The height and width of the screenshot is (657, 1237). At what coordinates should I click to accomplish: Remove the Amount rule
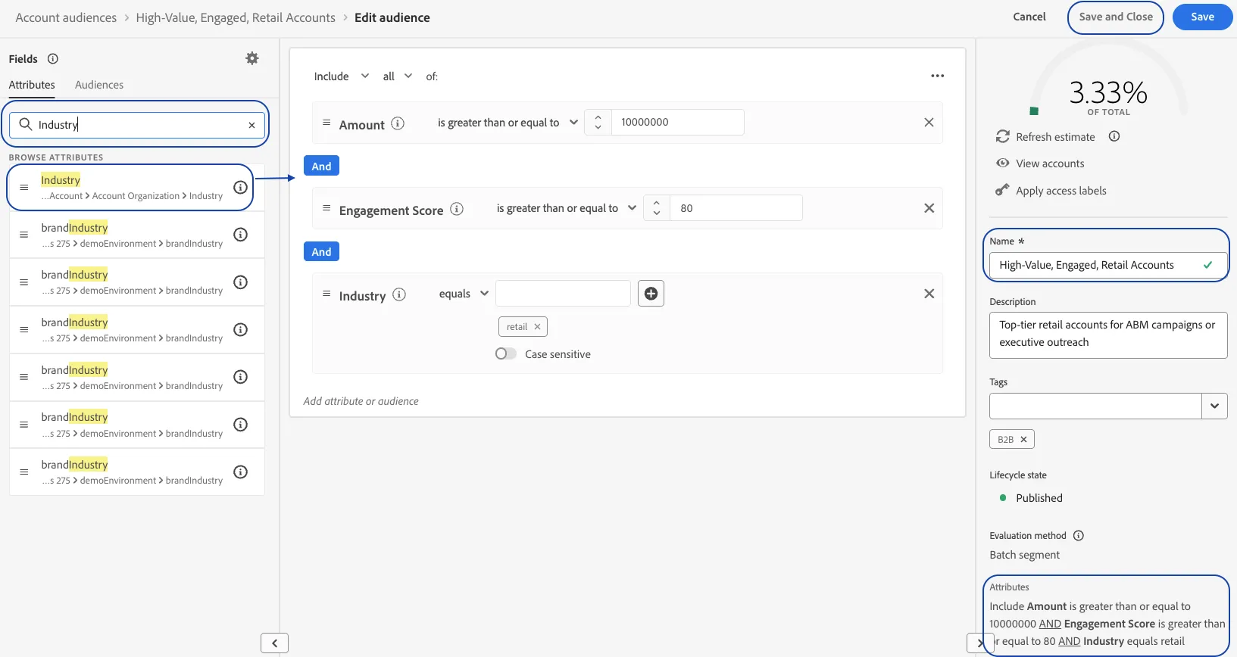(x=929, y=123)
